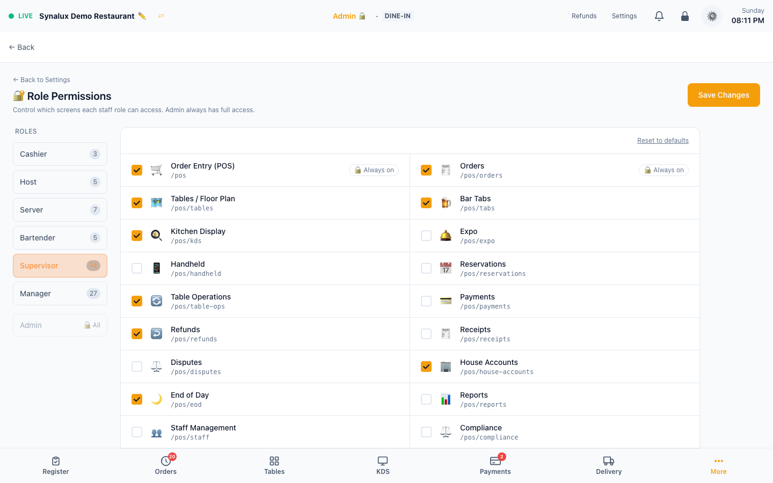Enable the Compliance permission checkbox
The height and width of the screenshot is (483, 773).
click(426, 432)
